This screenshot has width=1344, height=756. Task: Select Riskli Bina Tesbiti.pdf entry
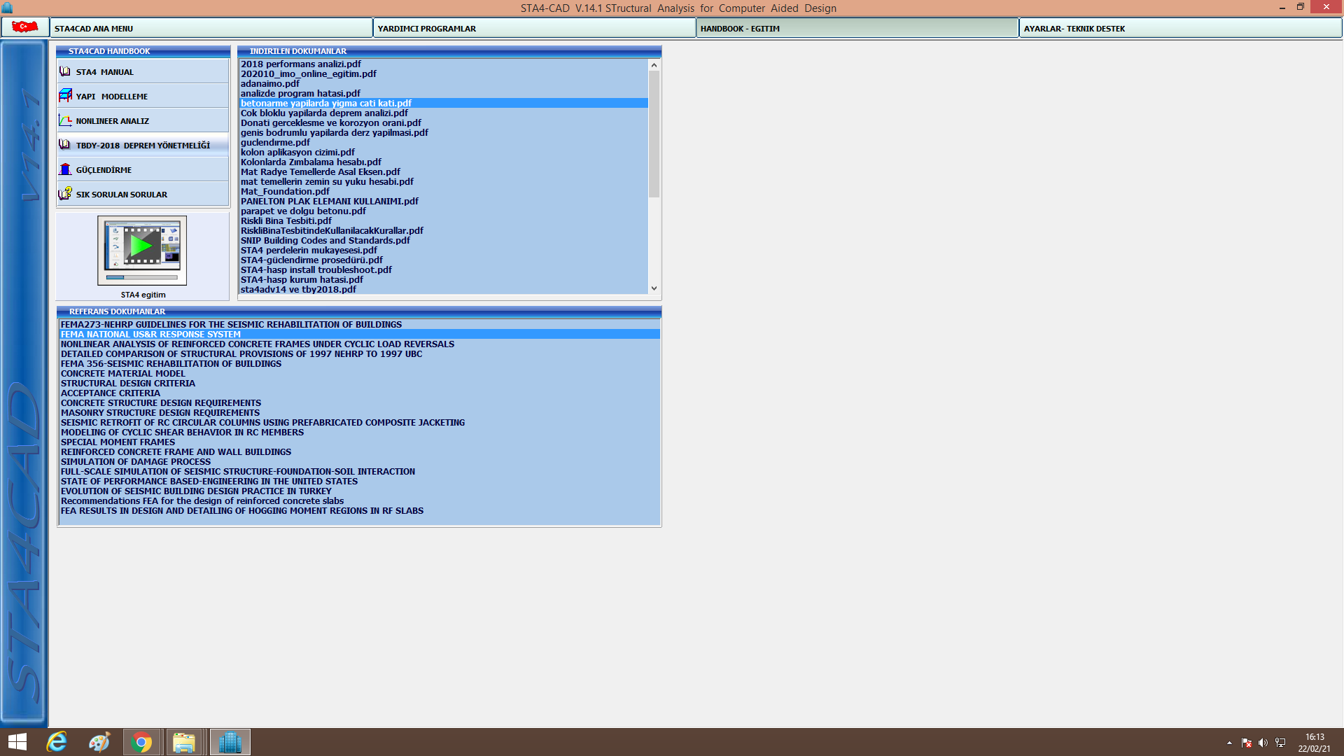(x=286, y=220)
